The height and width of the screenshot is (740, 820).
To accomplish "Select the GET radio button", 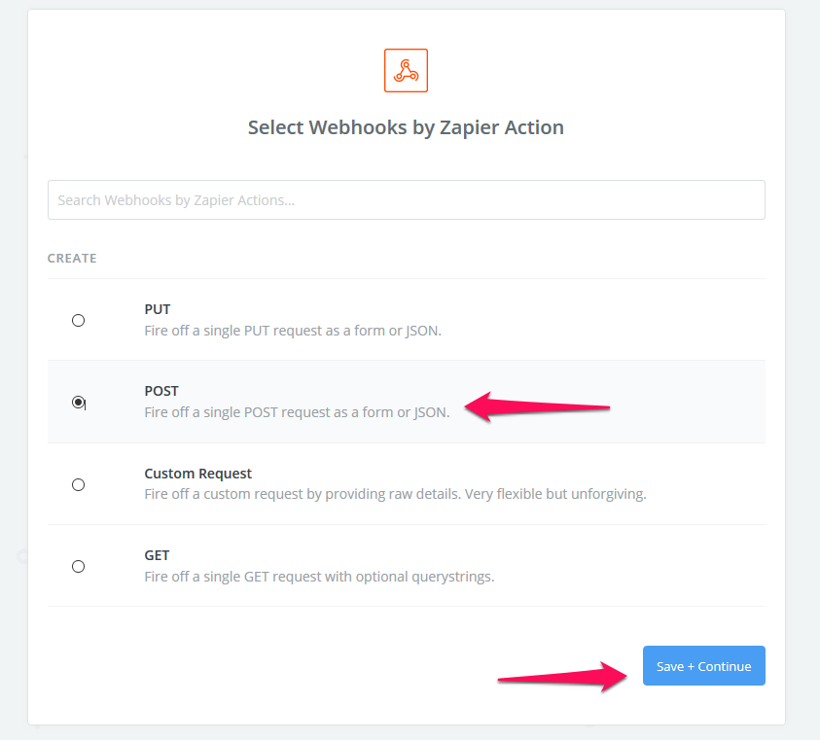I will click(x=79, y=566).
